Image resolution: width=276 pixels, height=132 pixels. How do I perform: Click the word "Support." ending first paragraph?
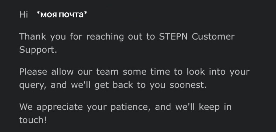[x=38, y=50]
